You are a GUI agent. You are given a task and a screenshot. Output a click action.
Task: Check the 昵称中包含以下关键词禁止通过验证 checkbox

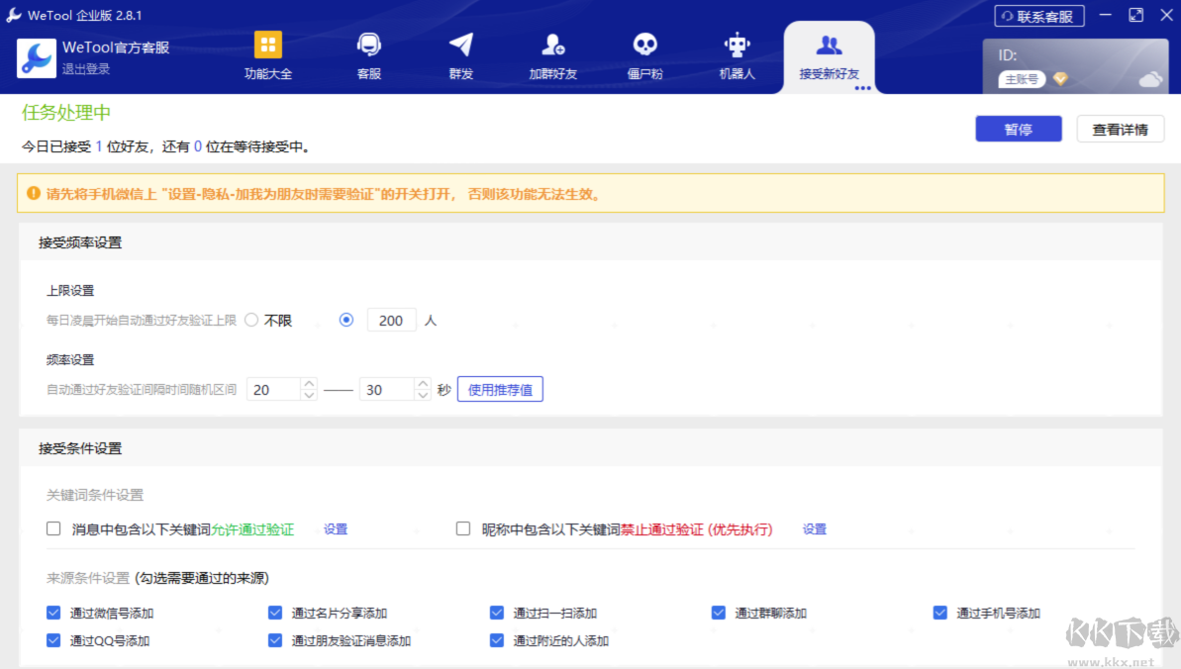tap(462, 528)
